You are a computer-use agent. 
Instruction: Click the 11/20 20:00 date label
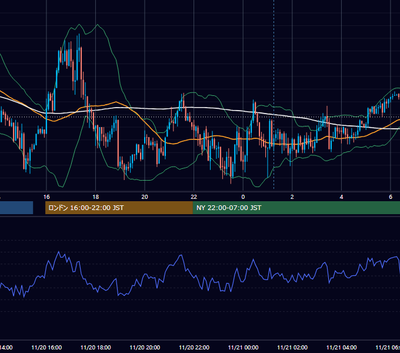[x=145, y=347]
